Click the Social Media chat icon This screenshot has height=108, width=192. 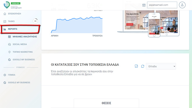coord(9,44)
